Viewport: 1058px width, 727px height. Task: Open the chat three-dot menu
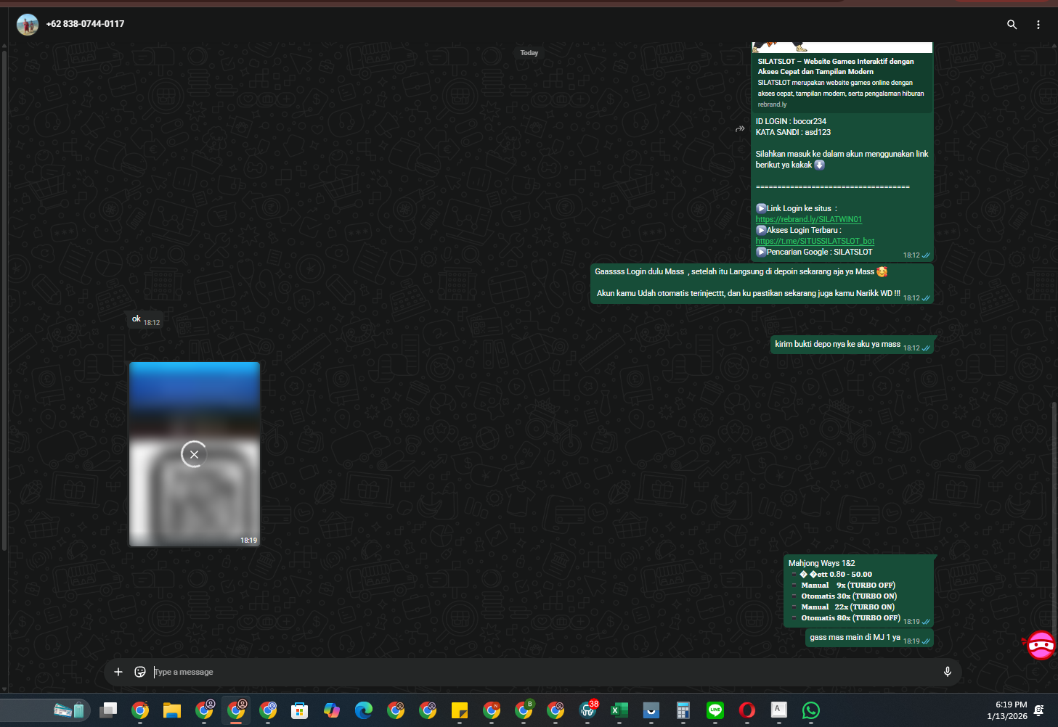tap(1038, 25)
